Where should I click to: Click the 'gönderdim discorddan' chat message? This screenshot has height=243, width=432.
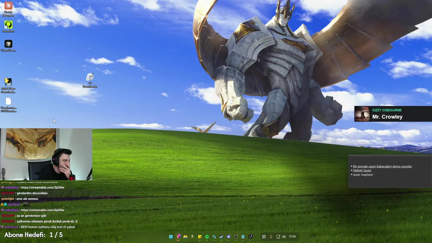point(32,193)
